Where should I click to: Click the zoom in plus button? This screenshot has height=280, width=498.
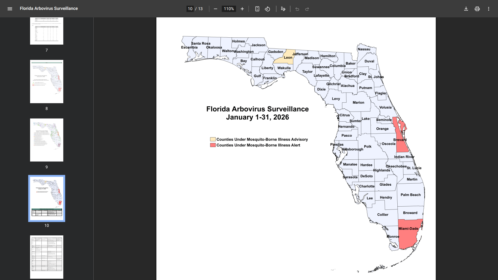coord(242,9)
